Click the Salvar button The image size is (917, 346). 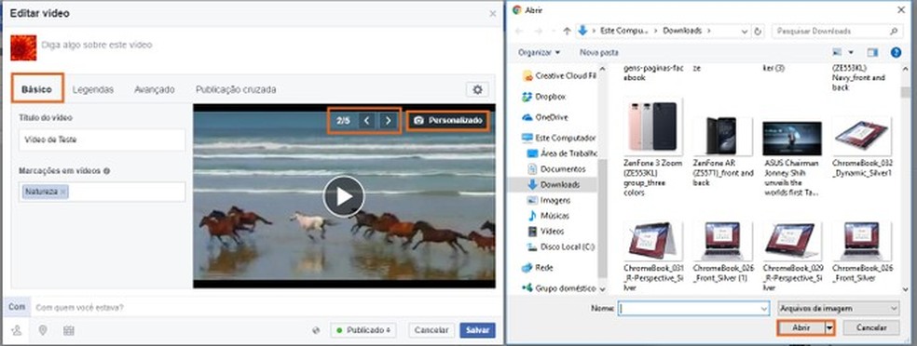click(x=477, y=330)
